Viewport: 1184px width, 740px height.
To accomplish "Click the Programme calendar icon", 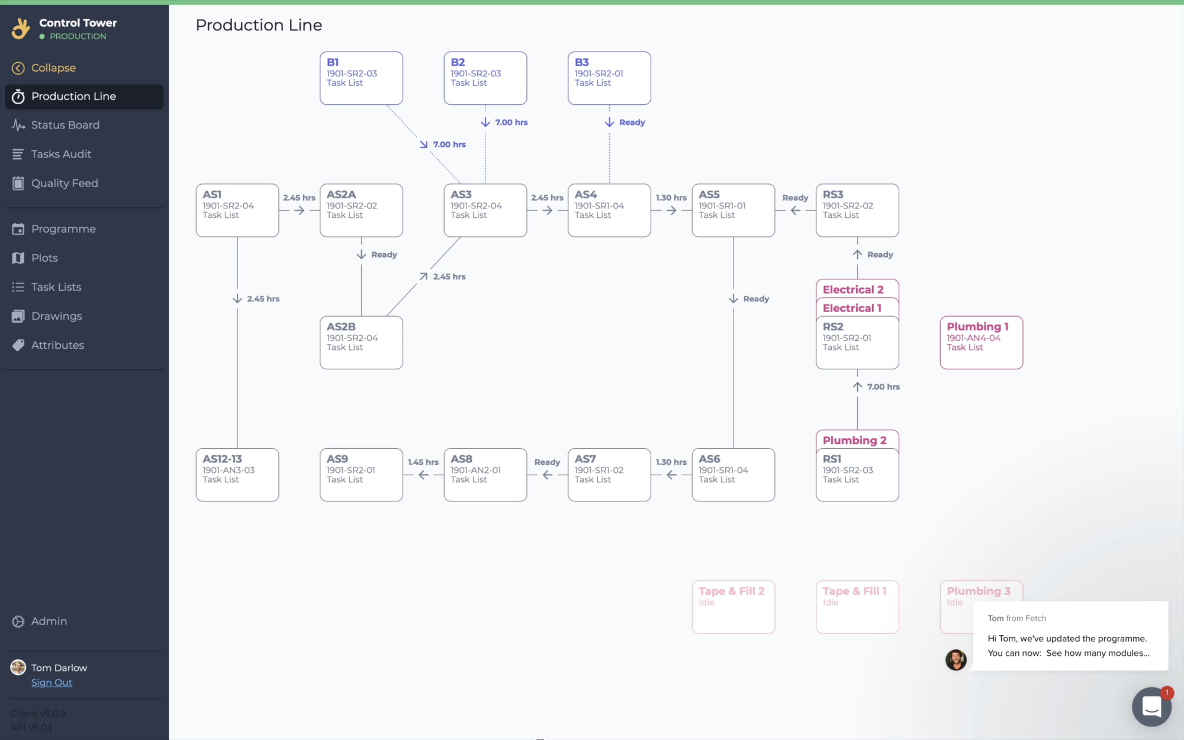I will 18,229.
